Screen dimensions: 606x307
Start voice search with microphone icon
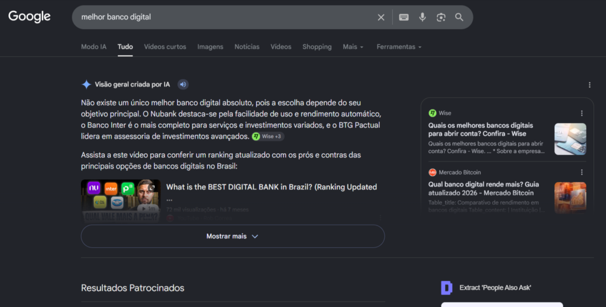click(x=423, y=17)
